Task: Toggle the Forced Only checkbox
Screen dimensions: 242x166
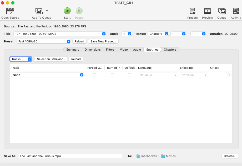Action: pos(95,75)
